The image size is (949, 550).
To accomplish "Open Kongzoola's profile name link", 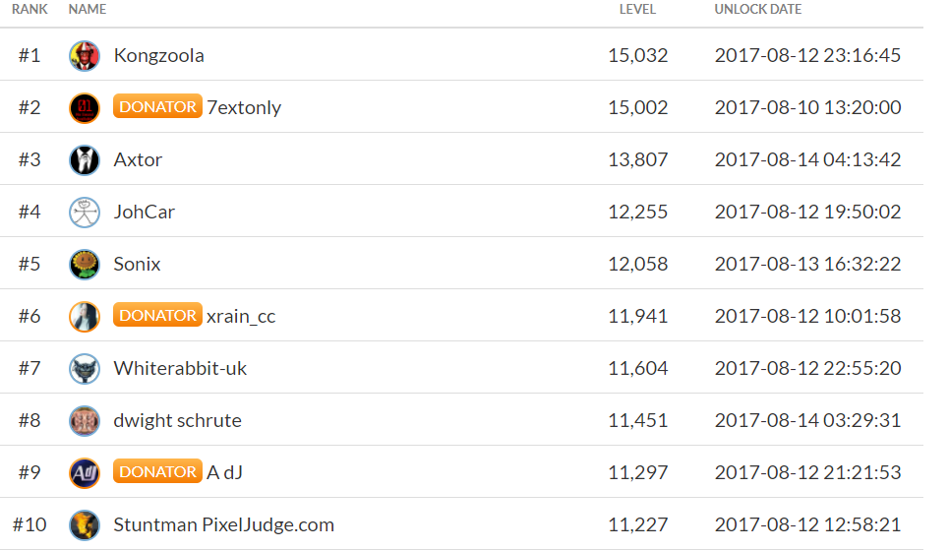I will tap(159, 56).
